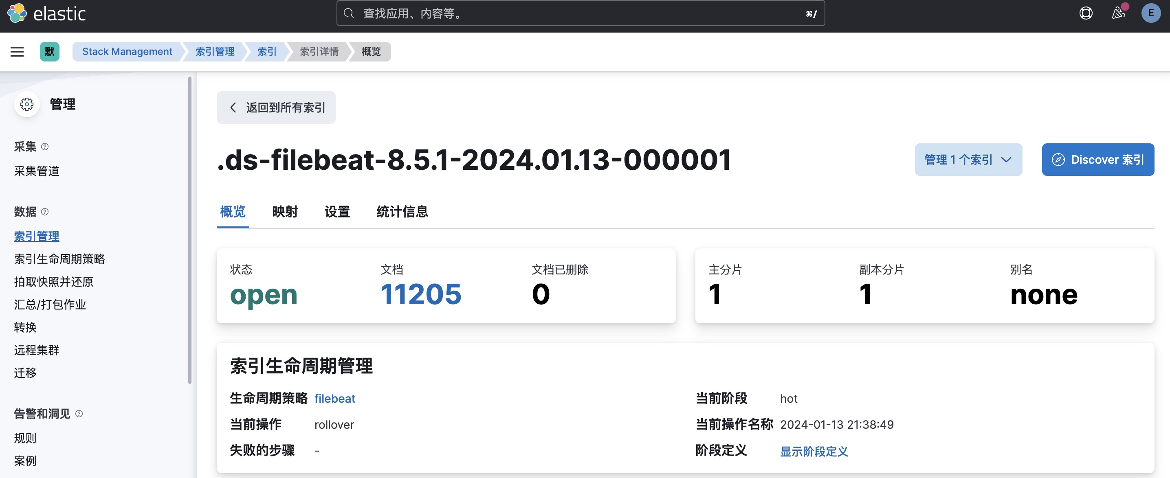Open 汇总/打包作业 in sidebar
The height and width of the screenshot is (478, 1170).
tap(50, 305)
